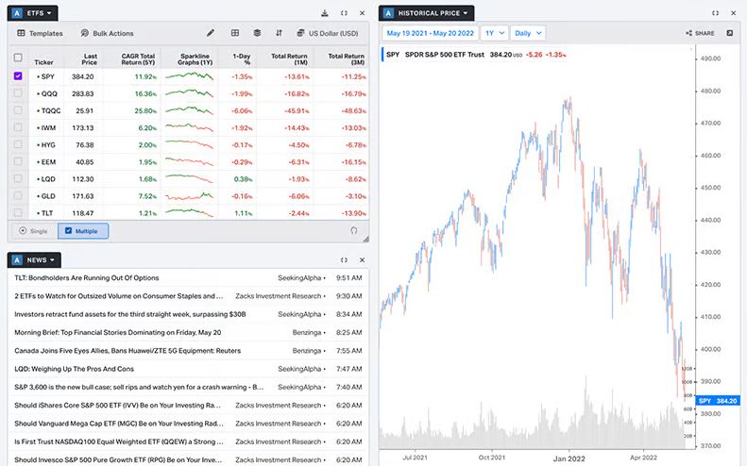
Task: Expand the ETFs panel to fullscreen
Action: 344,13
